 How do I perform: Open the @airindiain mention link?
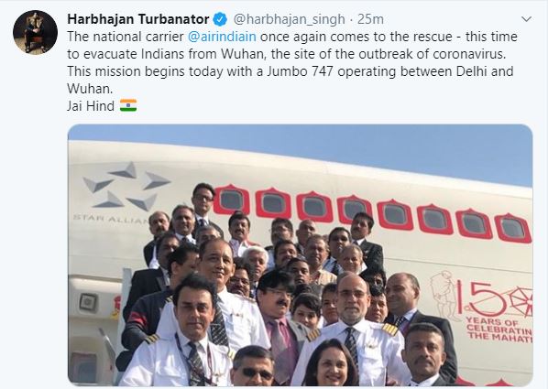[x=222, y=37]
